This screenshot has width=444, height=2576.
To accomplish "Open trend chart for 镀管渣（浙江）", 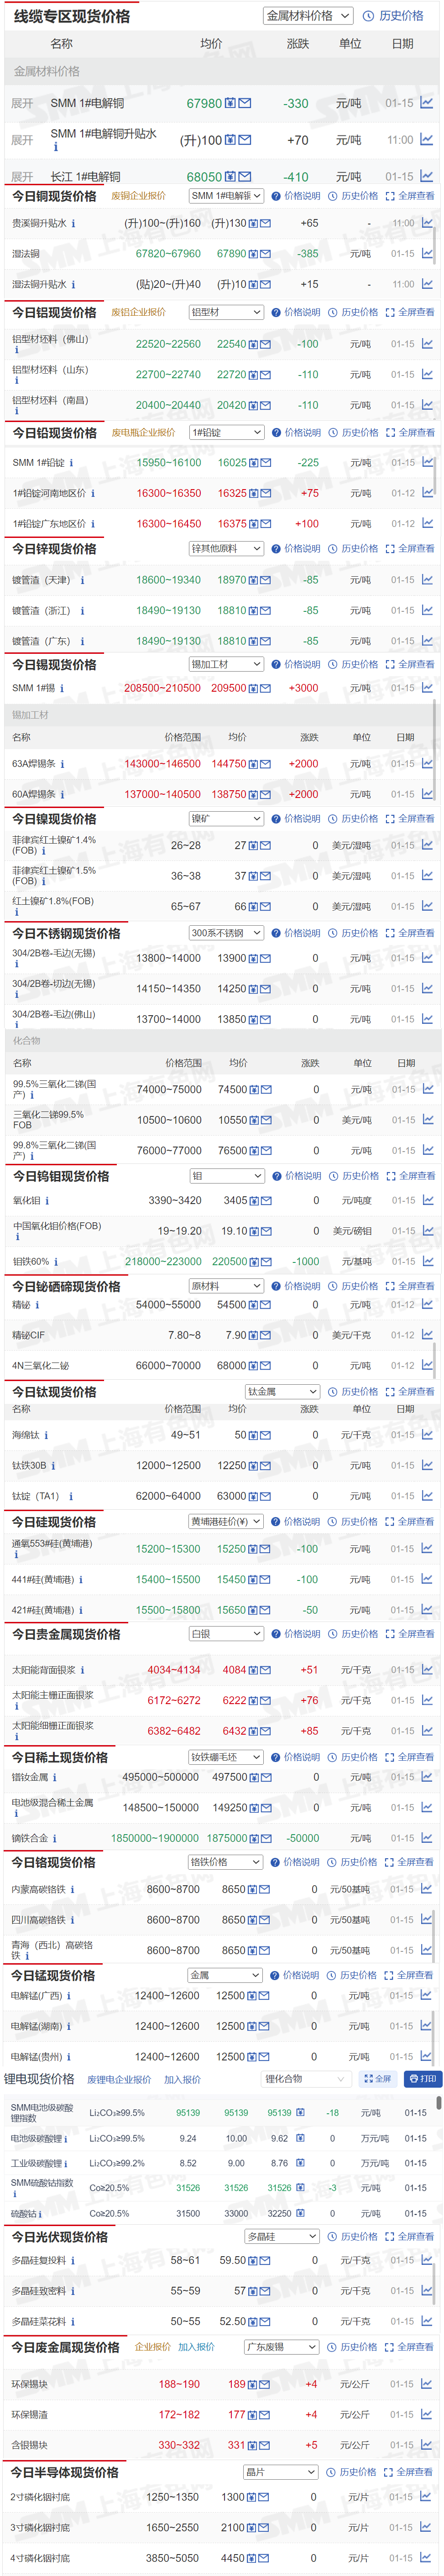I will 427,610.
